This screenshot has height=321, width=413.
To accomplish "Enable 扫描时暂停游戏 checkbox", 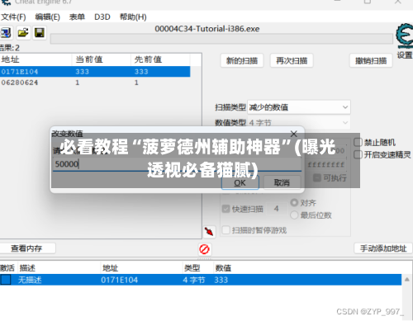I will [x=225, y=230].
